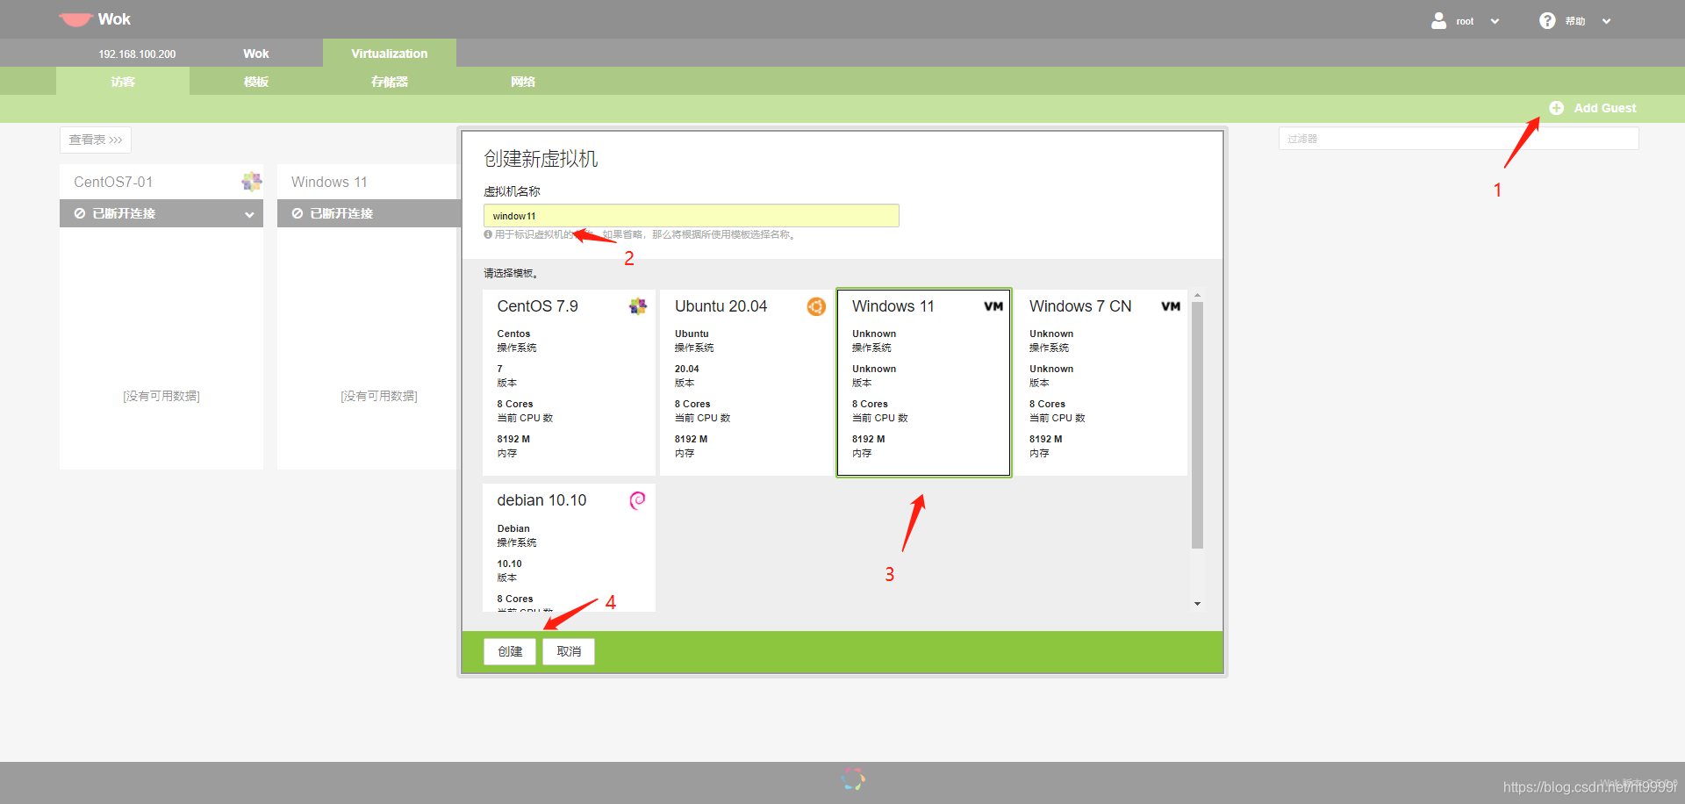
Task: Click the 没有可用数据 text under CentOS7-01
Action: pyautogui.click(x=161, y=396)
